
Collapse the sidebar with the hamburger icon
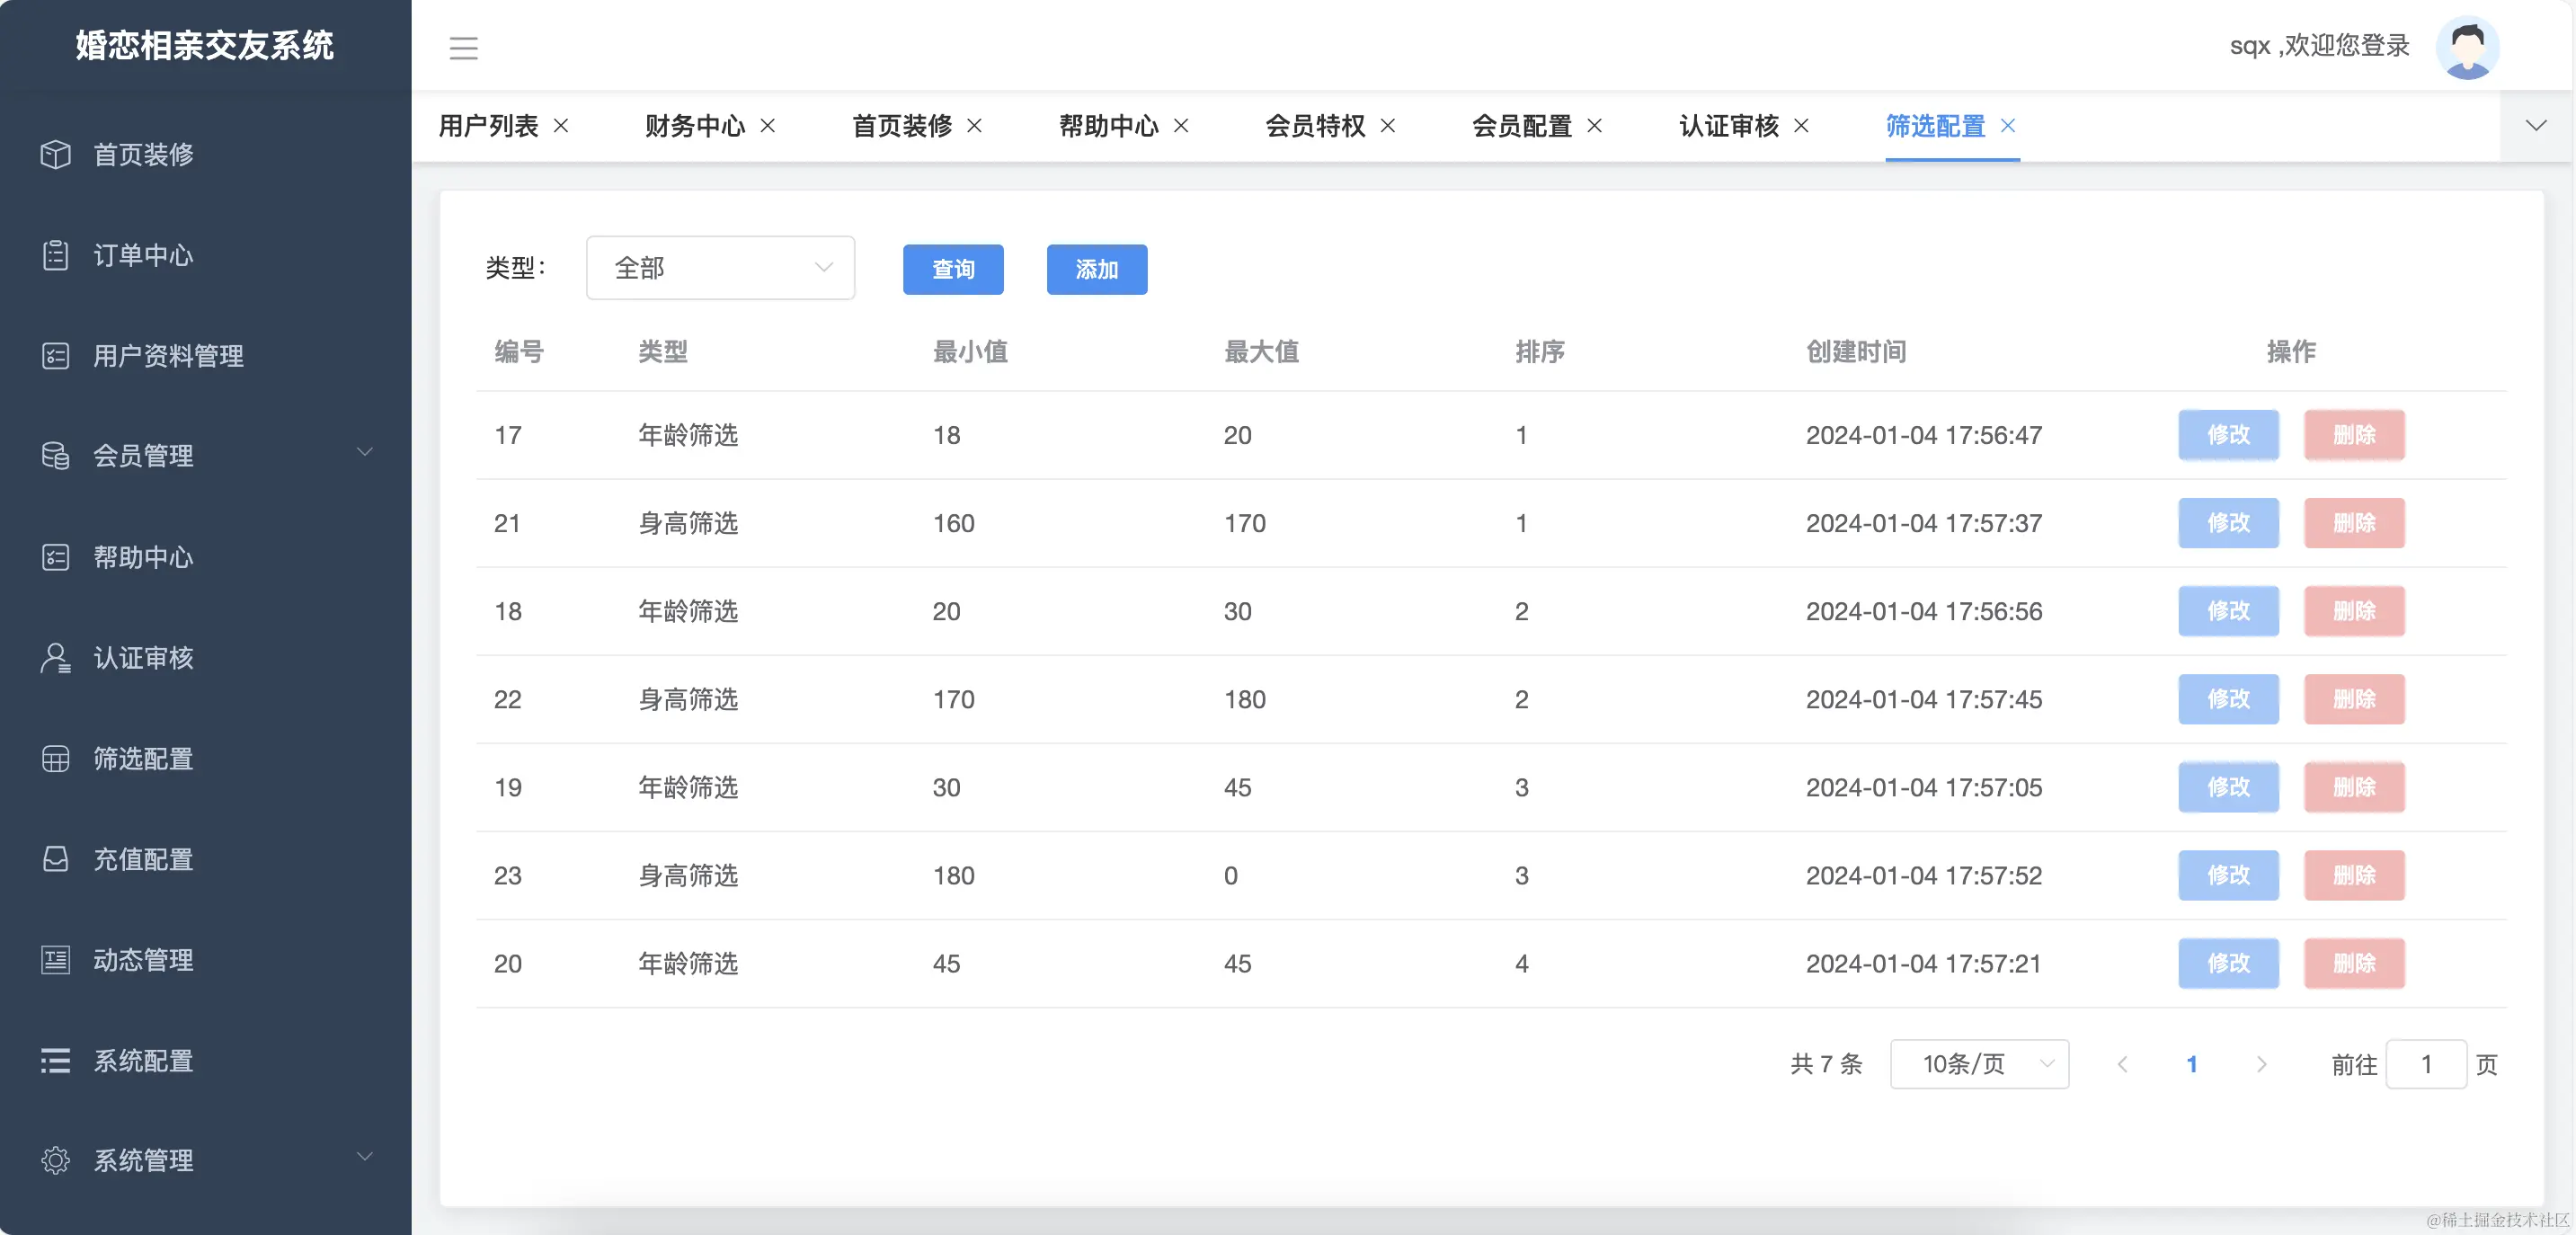(x=464, y=47)
